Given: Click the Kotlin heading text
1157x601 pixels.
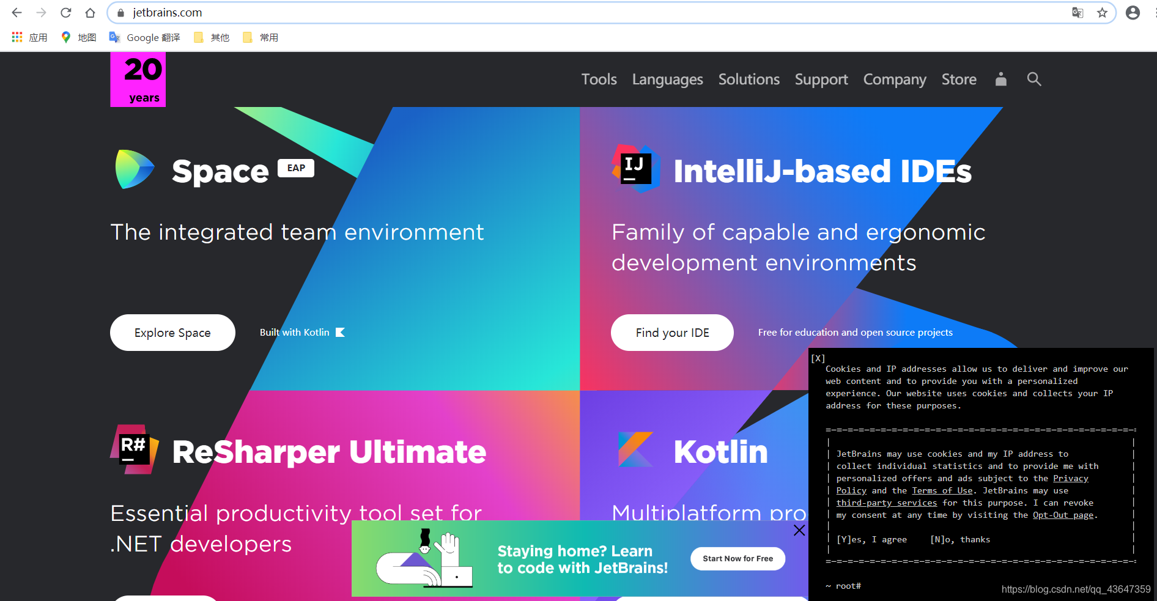Looking at the screenshot, I should (x=720, y=452).
